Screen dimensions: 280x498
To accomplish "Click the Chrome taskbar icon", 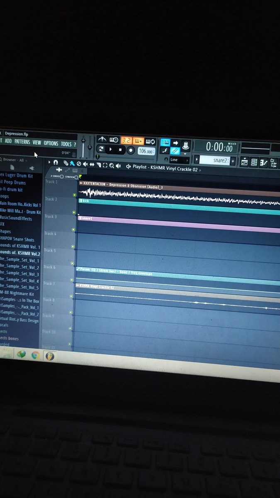I will pos(36,355).
